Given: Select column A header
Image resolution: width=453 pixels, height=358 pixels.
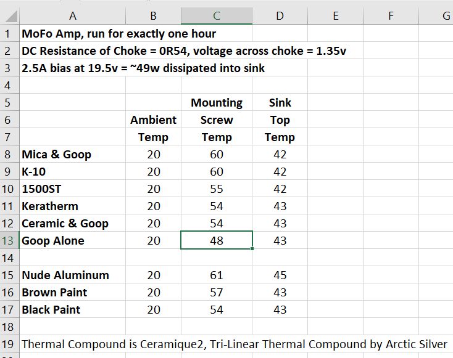Looking at the screenshot, I should click(72, 16).
